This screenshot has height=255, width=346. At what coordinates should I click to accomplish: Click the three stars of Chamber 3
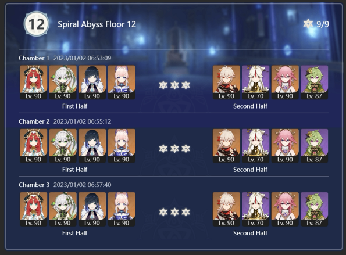(x=174, y=212)
